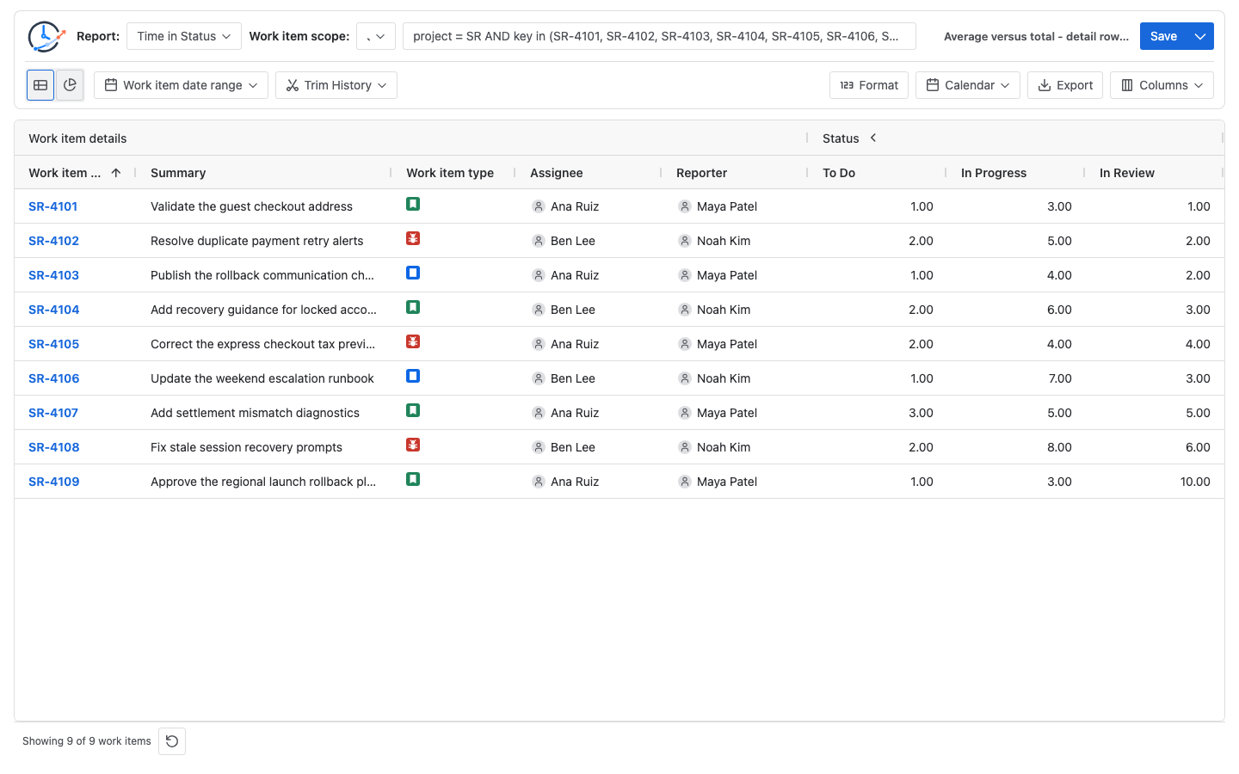Click the Assignee column header
Screen dimensions: 1239x774
coord(557,173)
